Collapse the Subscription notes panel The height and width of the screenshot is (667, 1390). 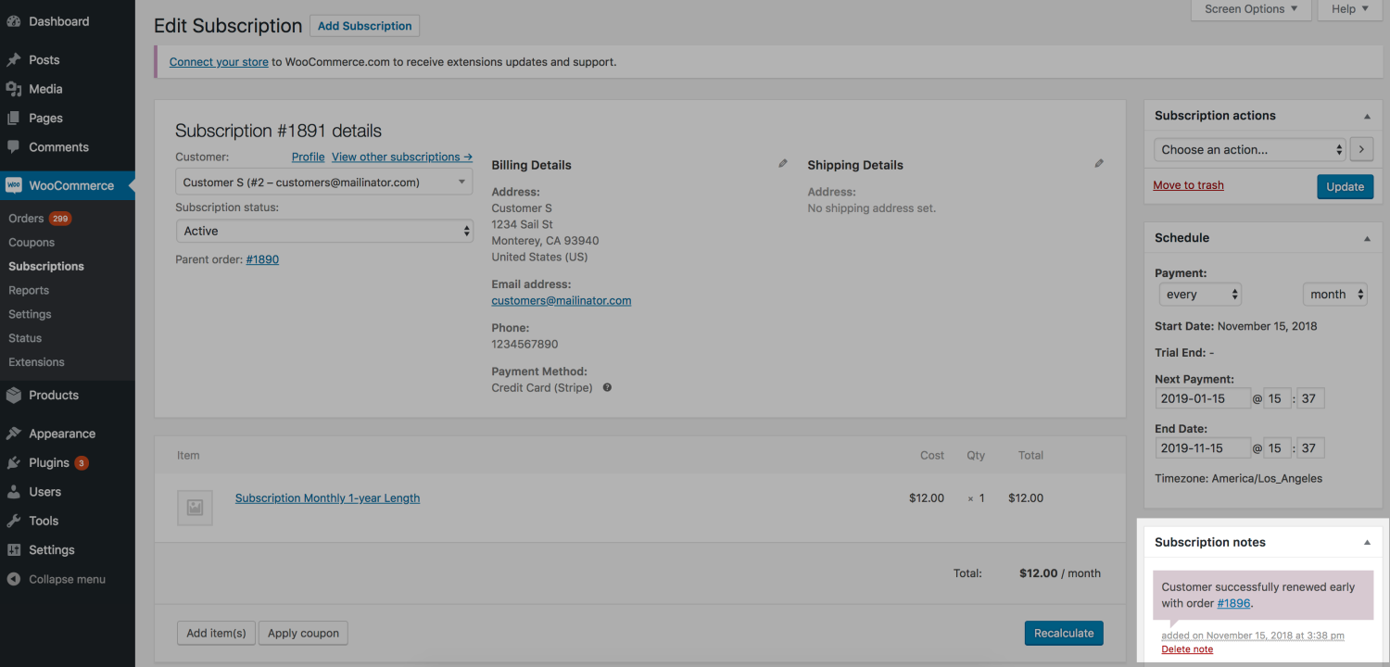1367,541
